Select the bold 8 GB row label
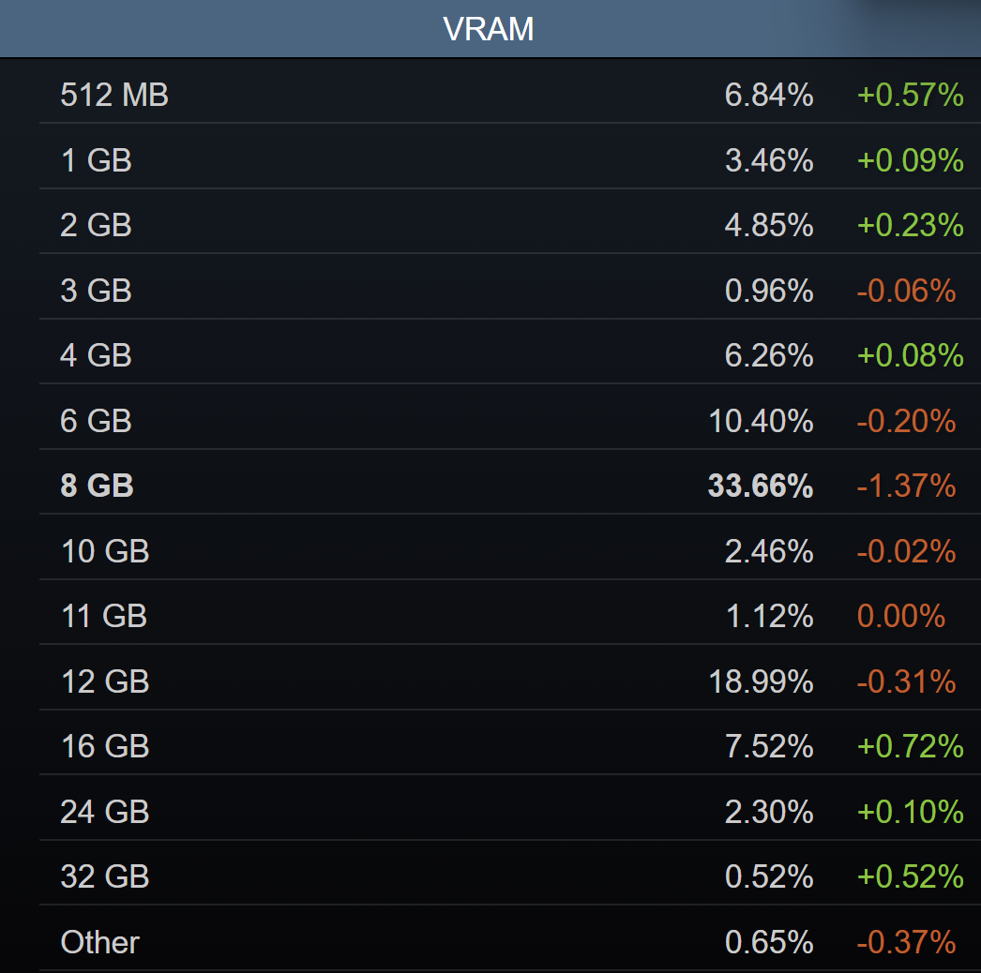This screenshot has width=981, height=973. click(x=97, y=486)
